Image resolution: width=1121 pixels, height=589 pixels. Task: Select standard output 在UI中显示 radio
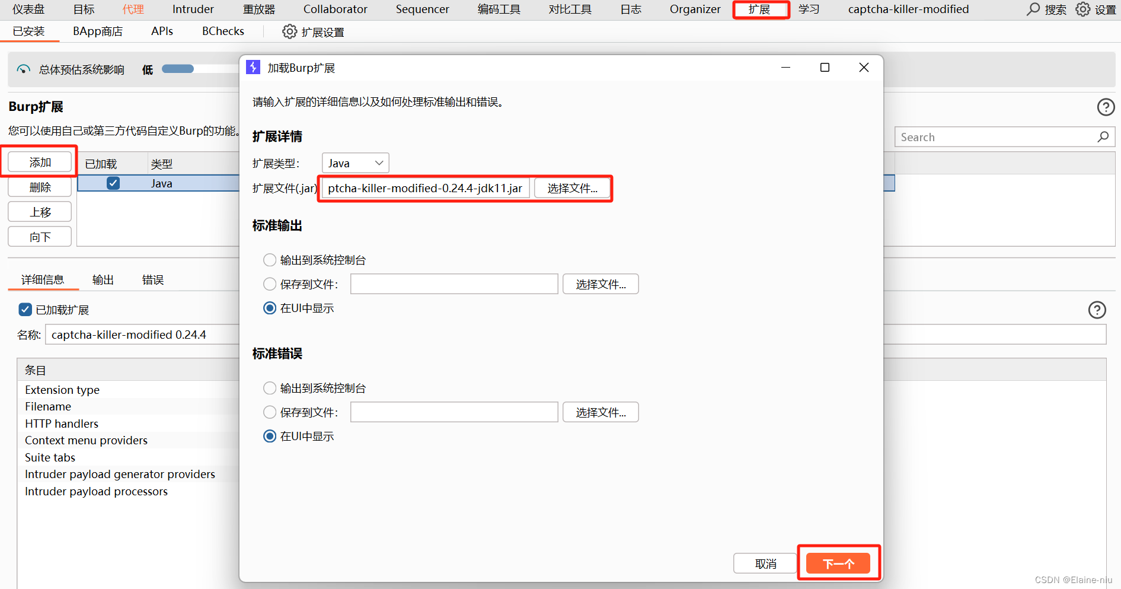coord(270,308)
